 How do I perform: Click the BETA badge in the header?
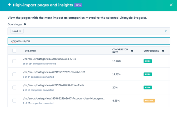[78, 5]
